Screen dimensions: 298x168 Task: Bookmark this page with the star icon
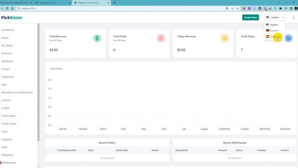(x=237, y=8)
